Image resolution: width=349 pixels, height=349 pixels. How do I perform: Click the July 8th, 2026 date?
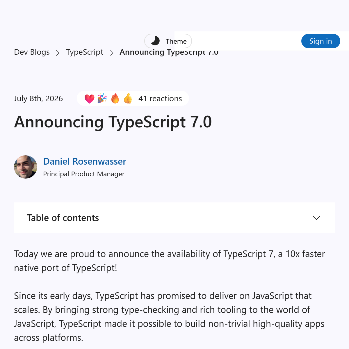(x=38, y=99)
